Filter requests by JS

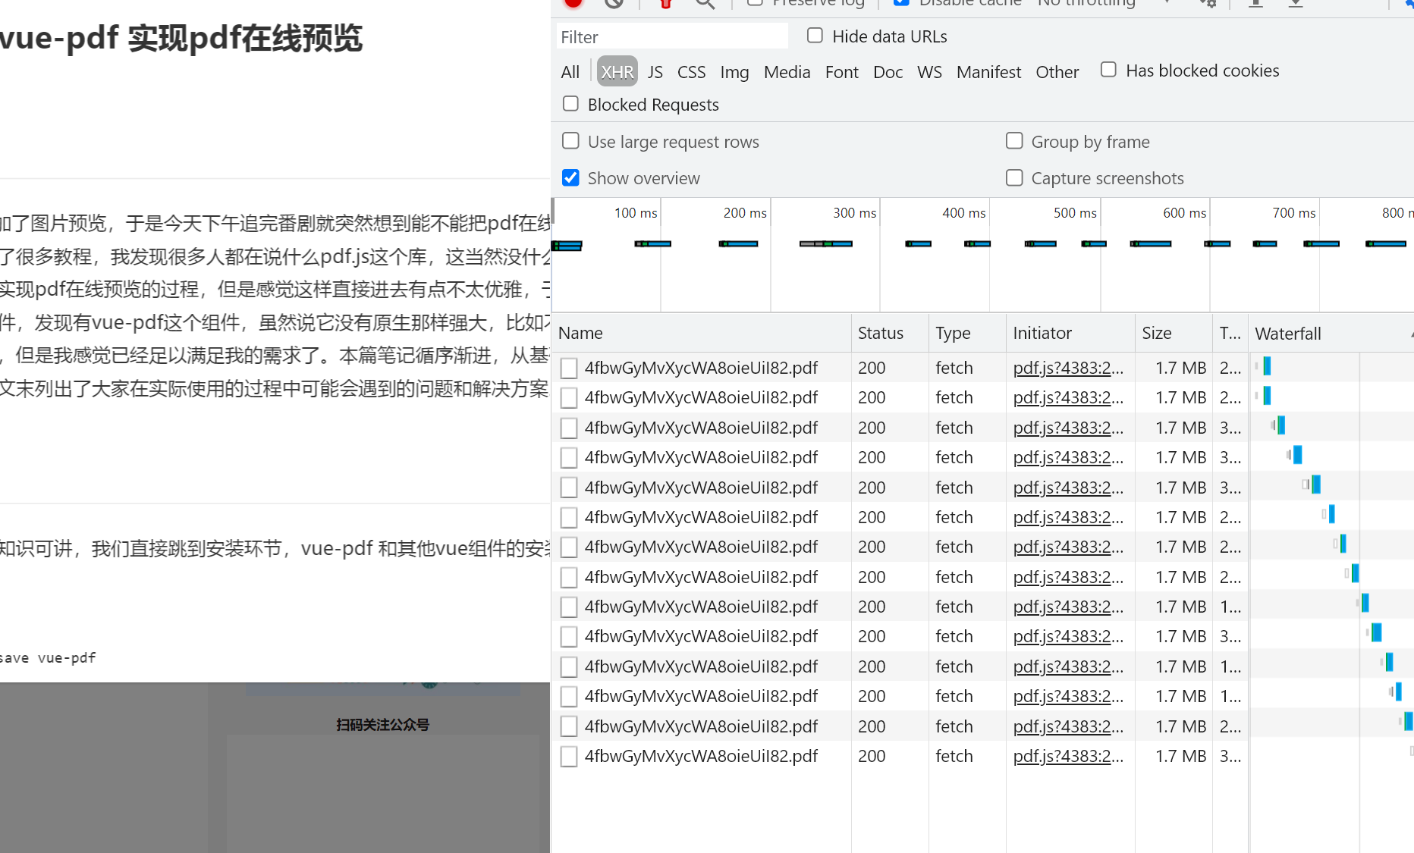coord(655,72)
